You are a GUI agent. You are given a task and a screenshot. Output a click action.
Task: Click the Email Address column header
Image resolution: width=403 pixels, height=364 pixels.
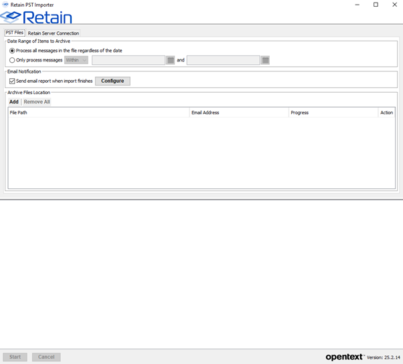pyautogui.click(x=239, y=112)
